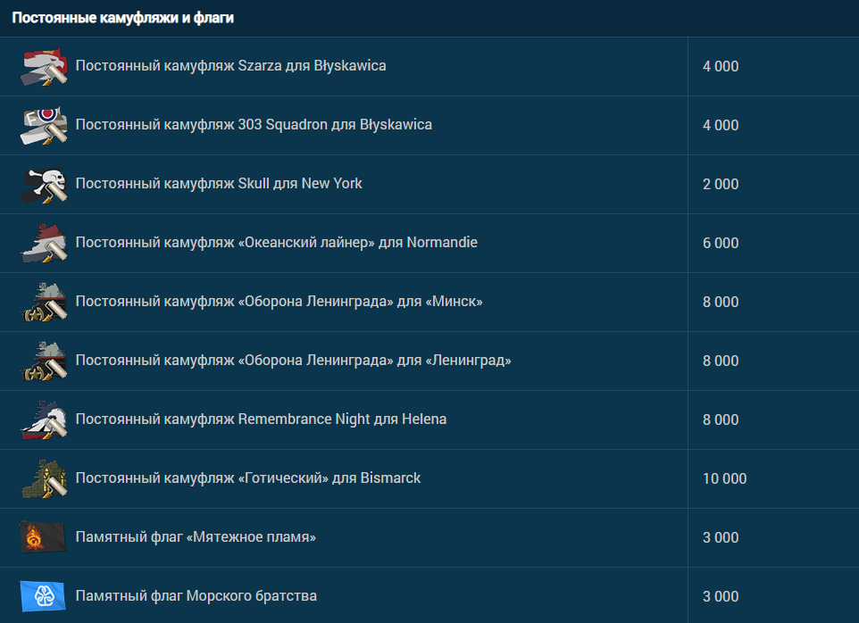The width and height of the screenshot is (859, 623).
Task: Select the blue Морского братства flag icon
Action: 43,596
